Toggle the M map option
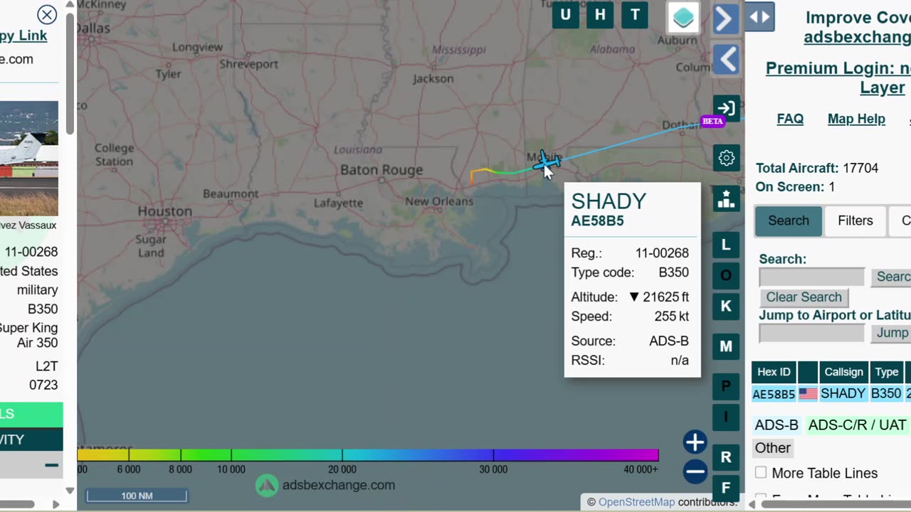This screenshot has width=911, height=512. (x=726, y=346)
